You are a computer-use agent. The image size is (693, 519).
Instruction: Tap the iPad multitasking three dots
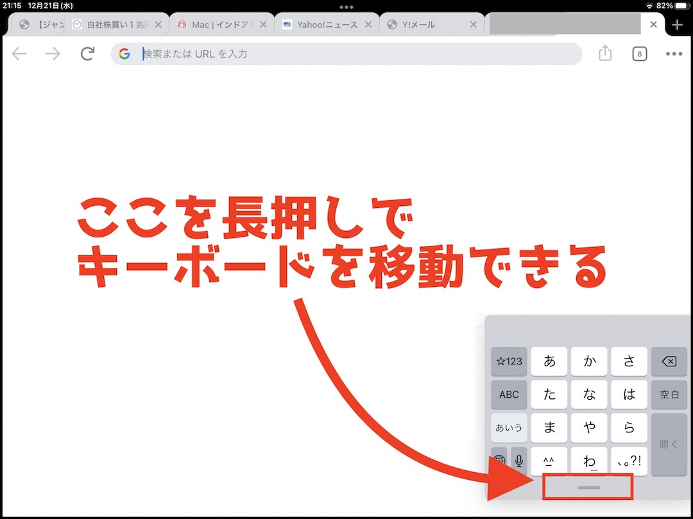click(346, 6)
